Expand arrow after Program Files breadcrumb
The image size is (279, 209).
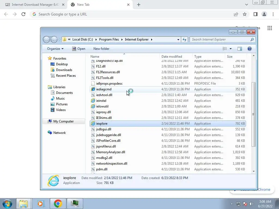click(x=122, y=39)
